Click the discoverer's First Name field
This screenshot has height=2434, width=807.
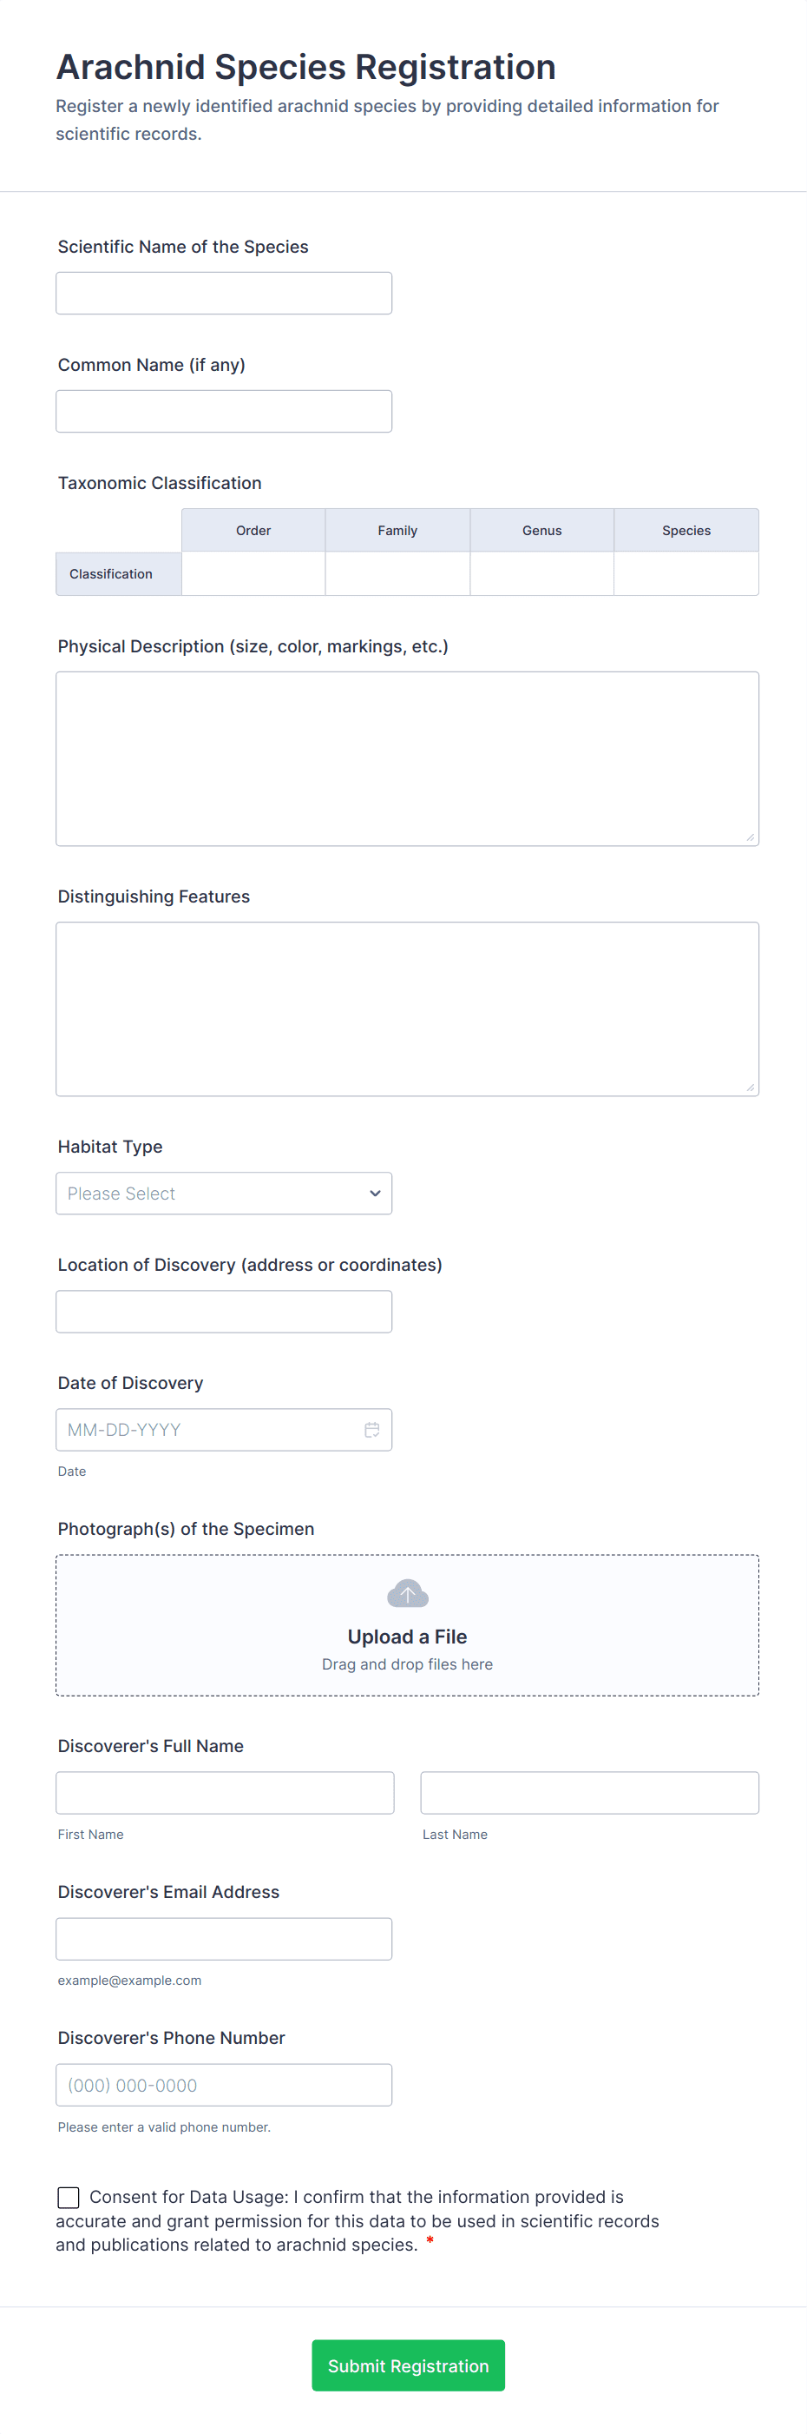pos(225,1792)
